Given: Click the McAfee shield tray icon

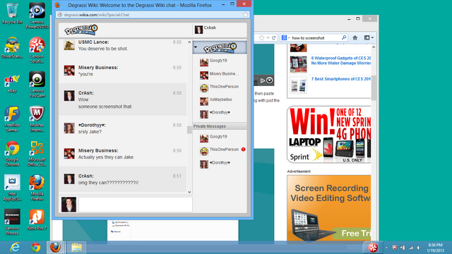Looking at the screenshot, I should pyautogui.click(x=395, y=248).
